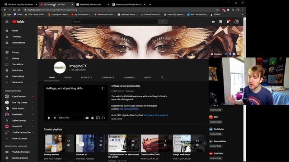
Task: Open the account avatar menu
Action: (x=237, y=22)
